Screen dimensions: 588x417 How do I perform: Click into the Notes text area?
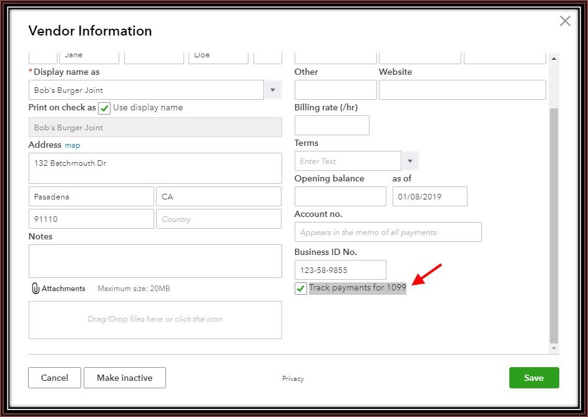tap(155, 261)
